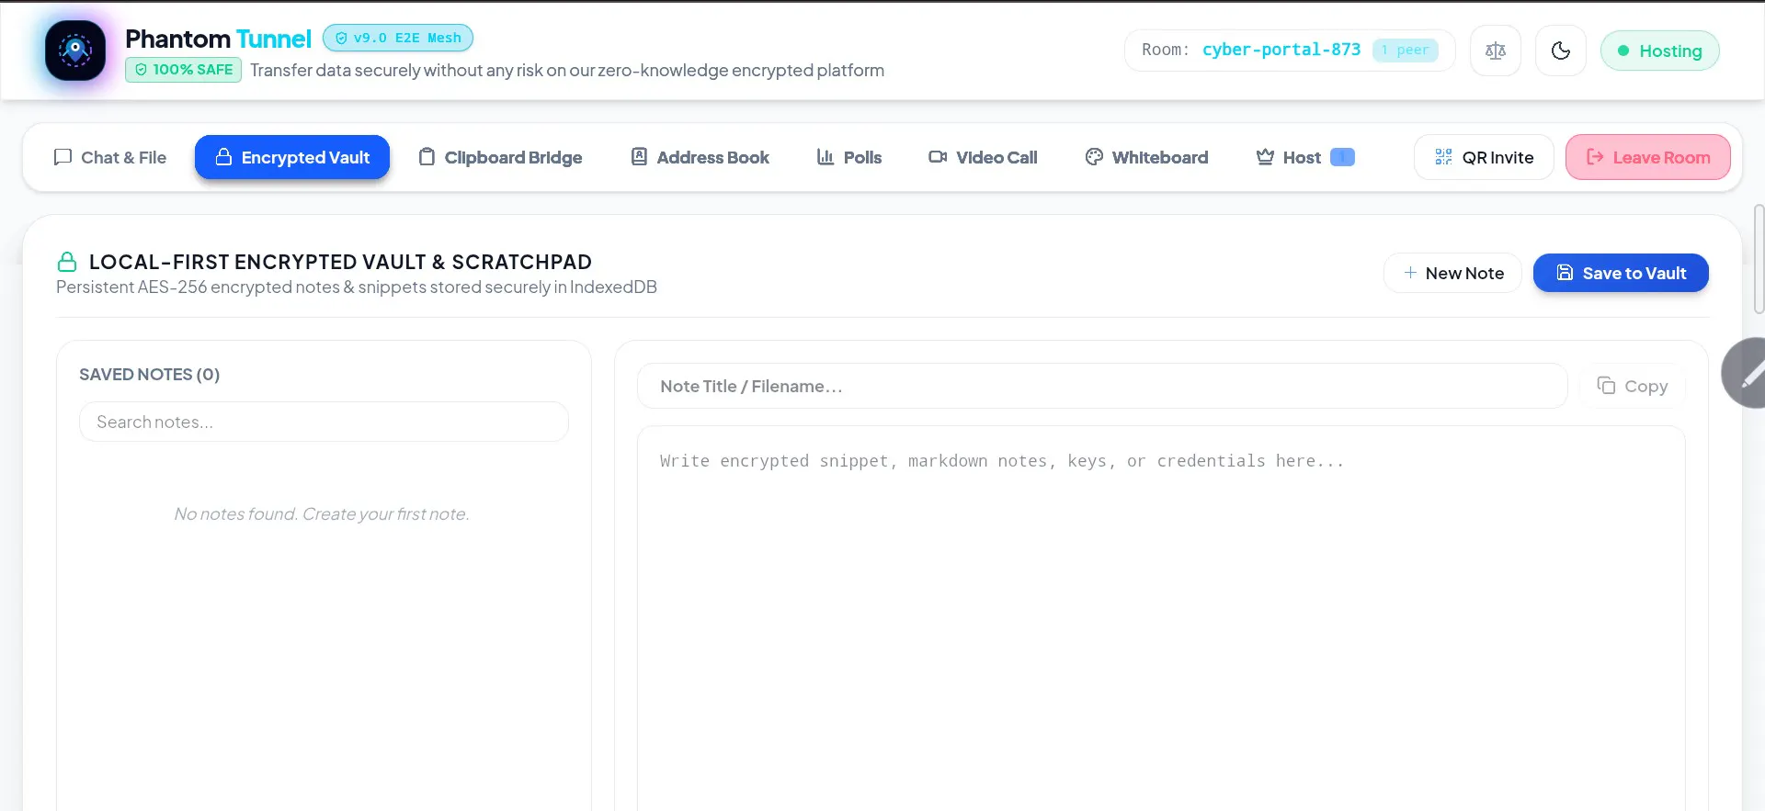
Task: Click the contact book icon on Address Book
Action: [639, 157]
